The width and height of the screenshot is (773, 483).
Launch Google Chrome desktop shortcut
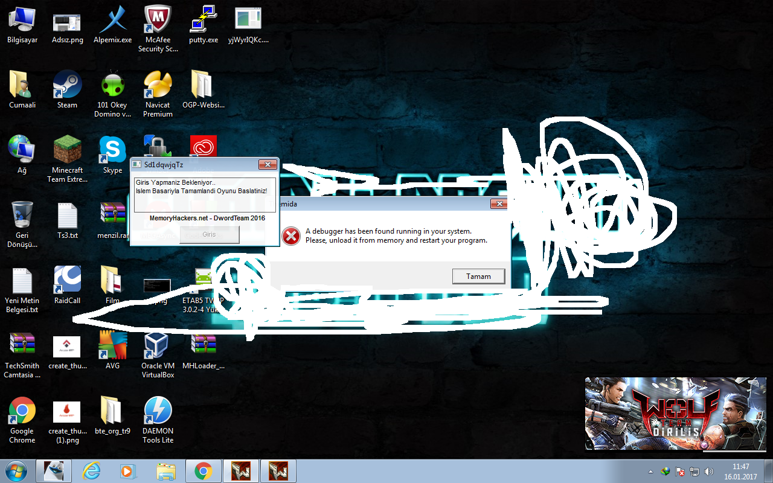pyautogui.click(x=22, y=420)
